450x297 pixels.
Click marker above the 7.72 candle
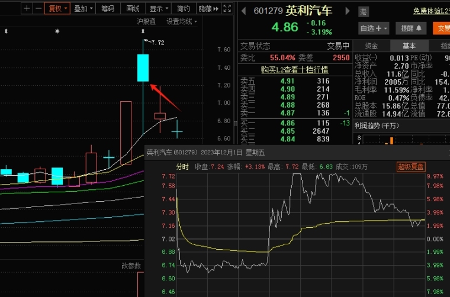click(143, 31)
